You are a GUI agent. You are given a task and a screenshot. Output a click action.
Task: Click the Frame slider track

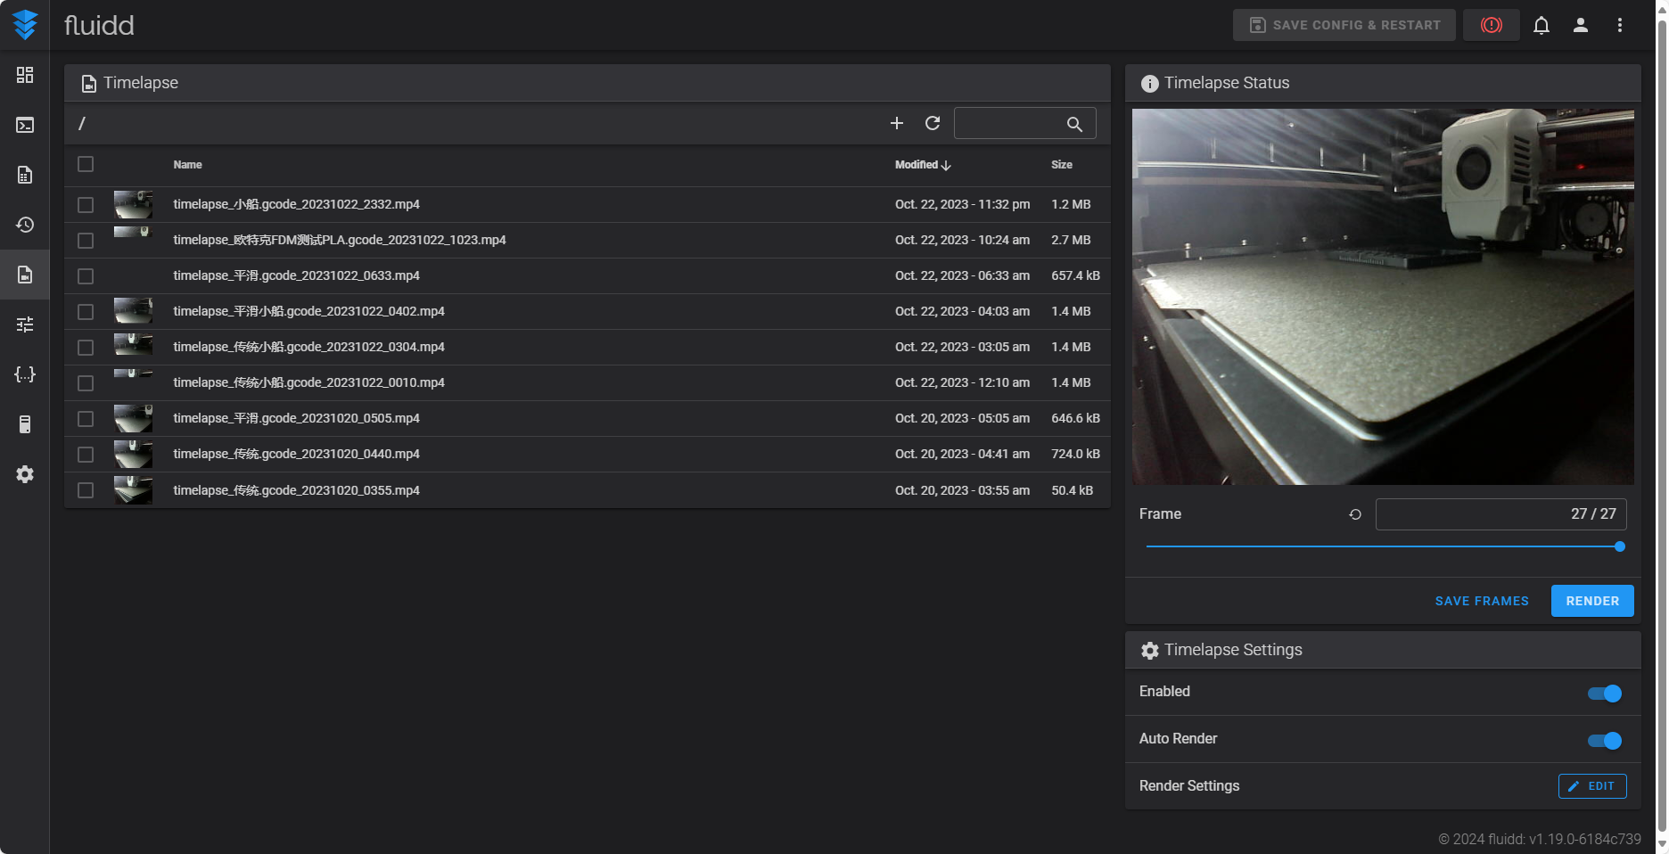click(x=1382, y=546)
